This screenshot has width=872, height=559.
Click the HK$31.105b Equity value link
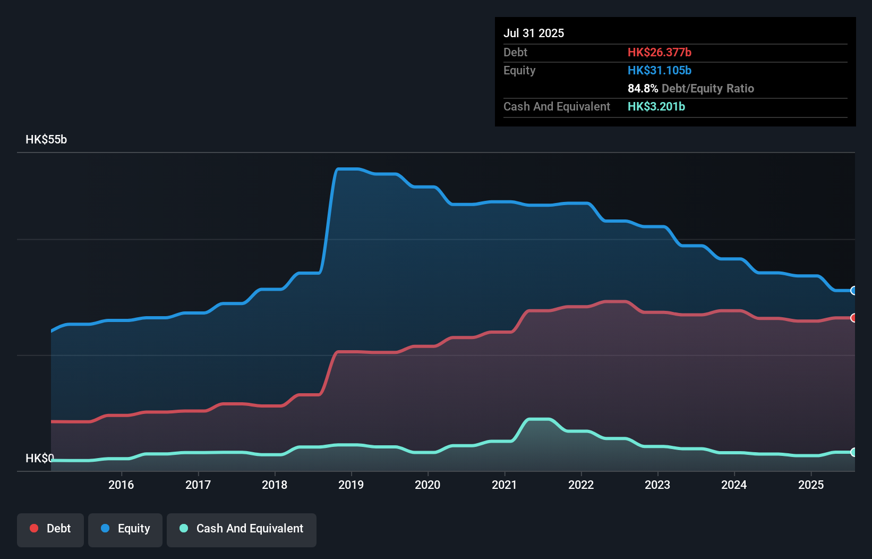[659, 70]
